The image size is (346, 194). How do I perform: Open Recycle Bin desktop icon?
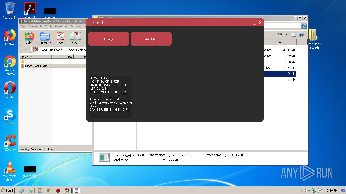click(x=10, y=11)
